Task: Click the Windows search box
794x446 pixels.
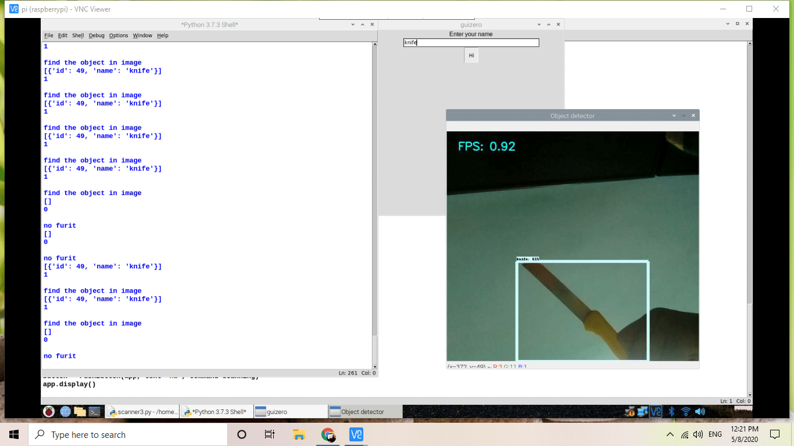Action: 127,434
